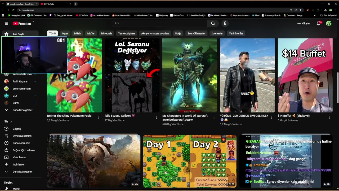Viewport: 339px width, 191px height.
Task: Open Chrome three-dot menu
Action: [336, 10]
